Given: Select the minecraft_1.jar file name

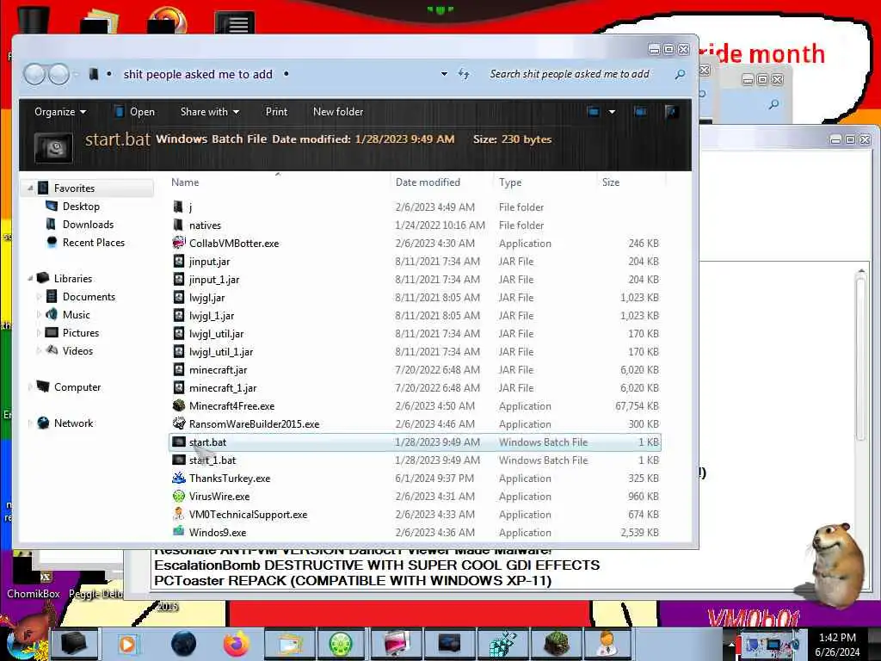Looking at the screenshot, I should (x=223, y=388).
